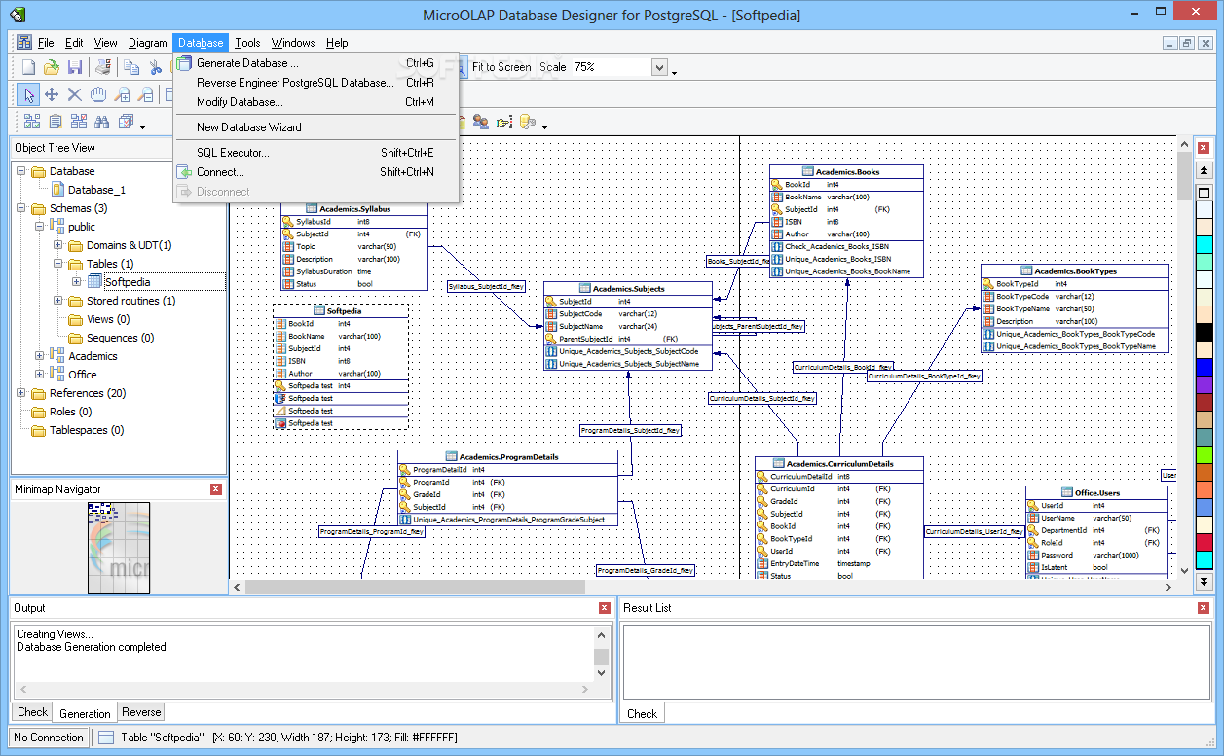Viewport: 1224px width, 756px height.
Task: Close the color palette panel
Action: tap(1205, 148)
